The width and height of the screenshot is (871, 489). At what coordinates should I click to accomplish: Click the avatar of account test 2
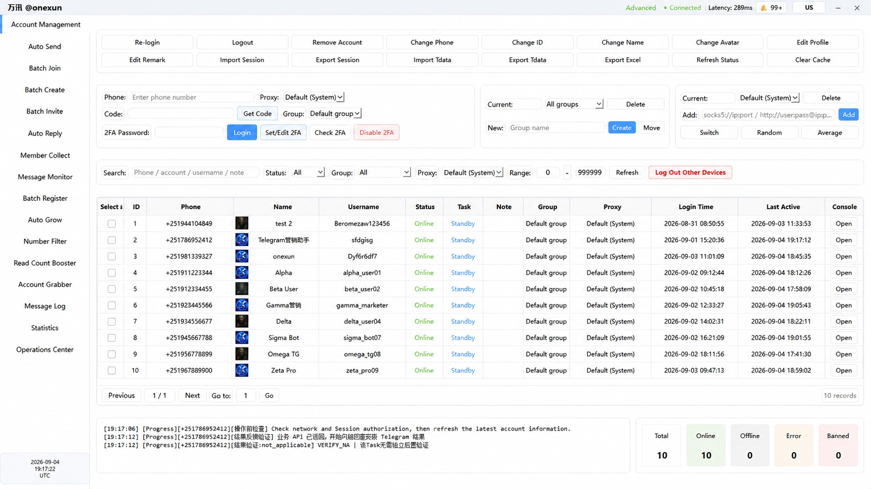(242, 224)
